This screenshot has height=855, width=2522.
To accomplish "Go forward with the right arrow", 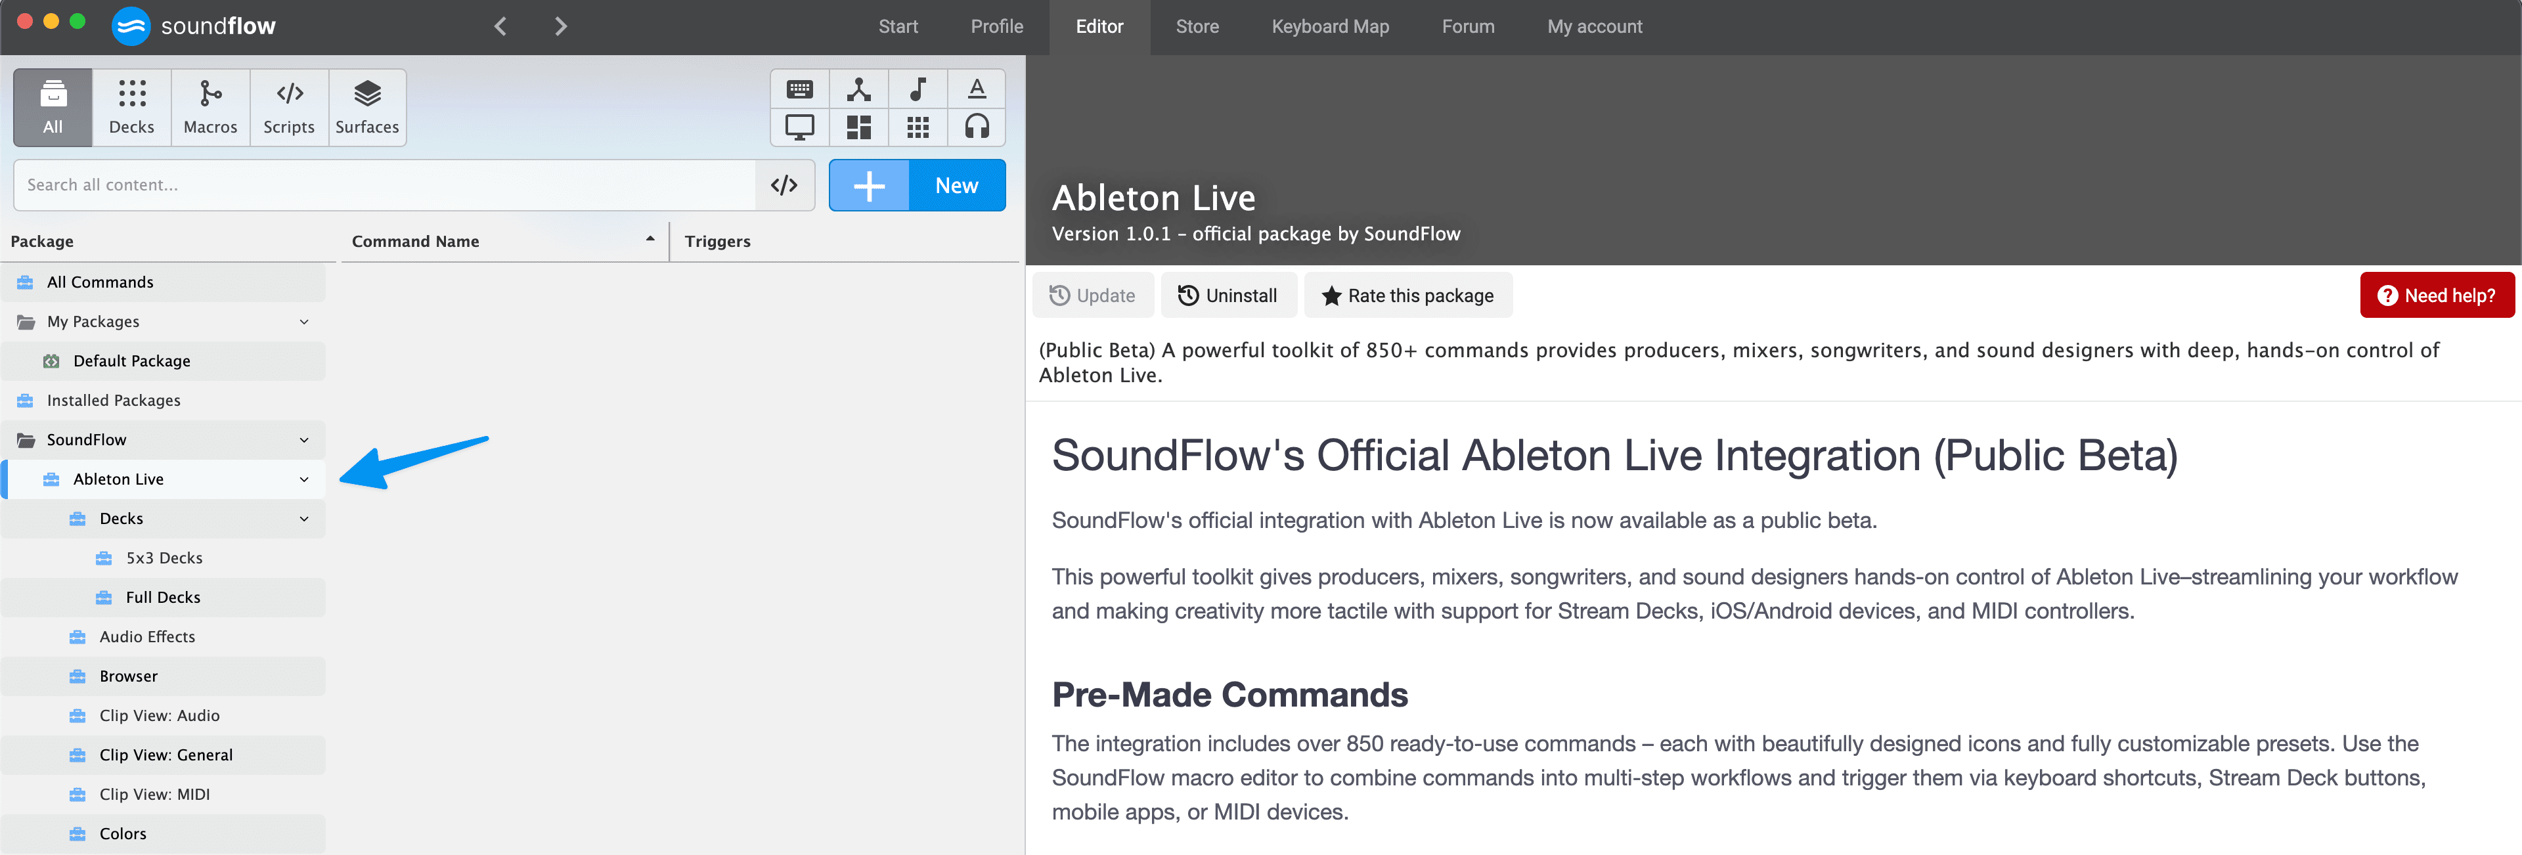I will (560, 26).
